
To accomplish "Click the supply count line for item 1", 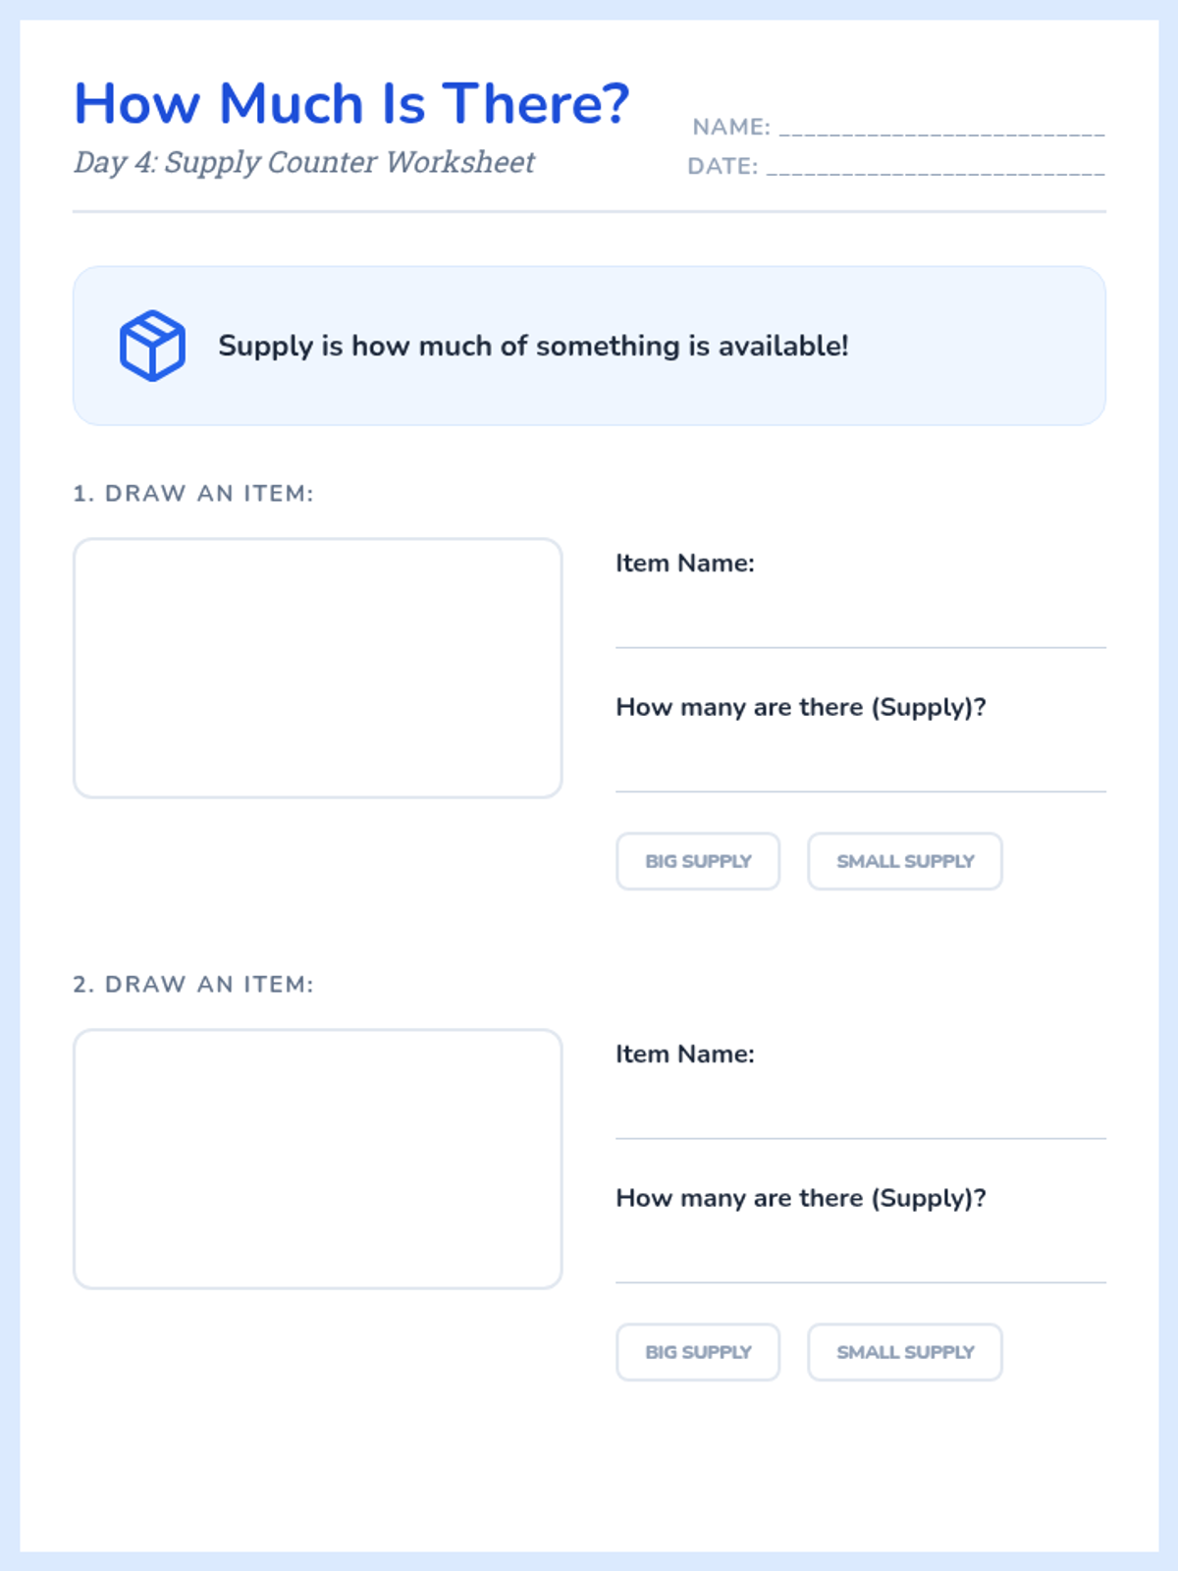I will tap(860, 773).
